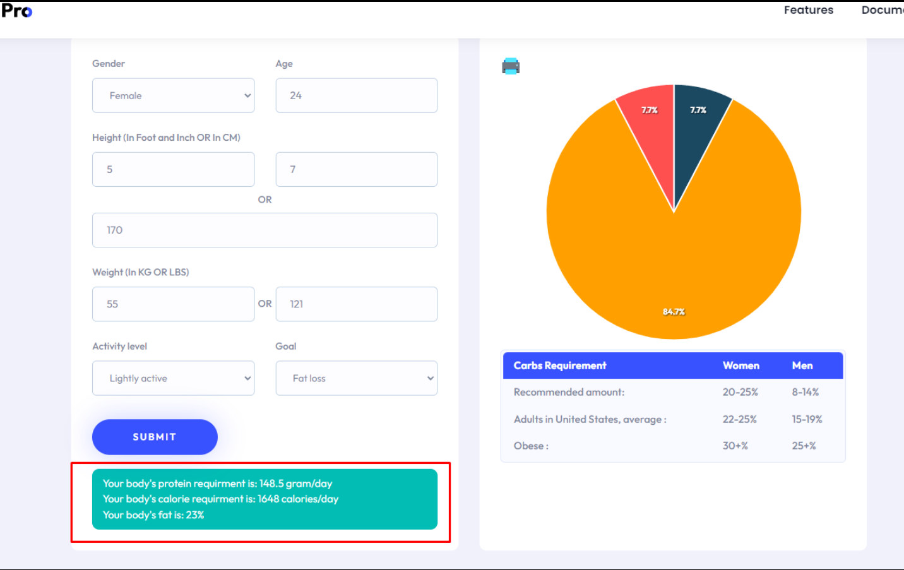Image resolution: width=904 pixels, height=570 pixels.
Task: Click the printer icon above the pie chart
Action: (x=511, y=66)
